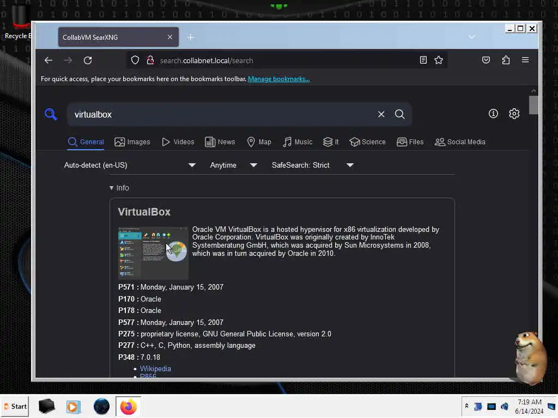Viewport: 558px width, 418px height.
Task: Click the scrollbar up arrow
Action: [x=533, y=91]
